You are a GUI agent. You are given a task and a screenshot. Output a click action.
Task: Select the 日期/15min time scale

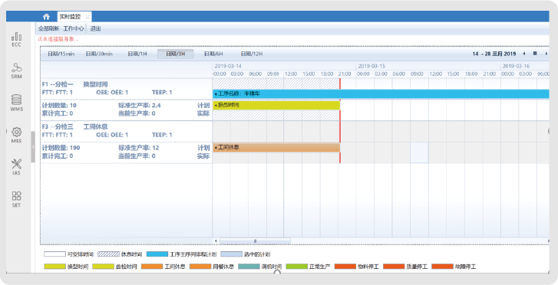click(61, 54)
